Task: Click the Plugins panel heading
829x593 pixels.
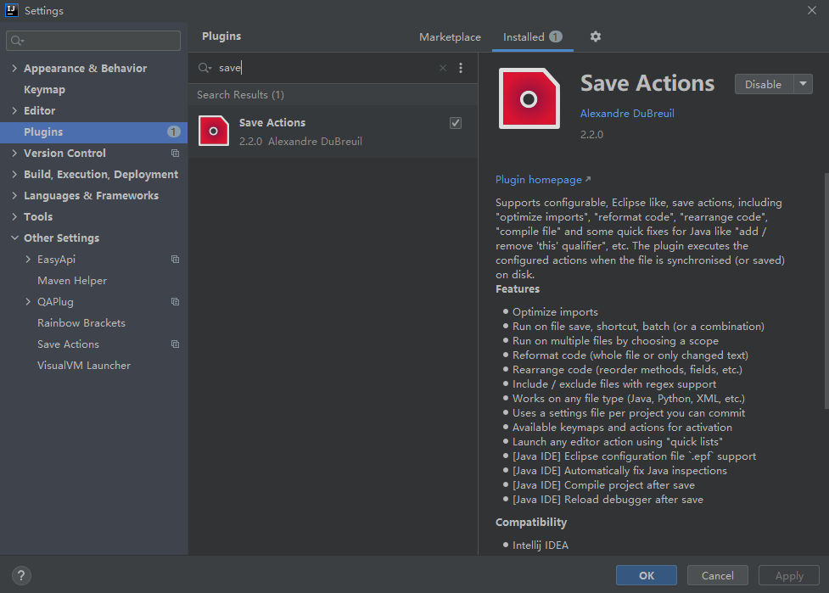Action: (221, 36)
